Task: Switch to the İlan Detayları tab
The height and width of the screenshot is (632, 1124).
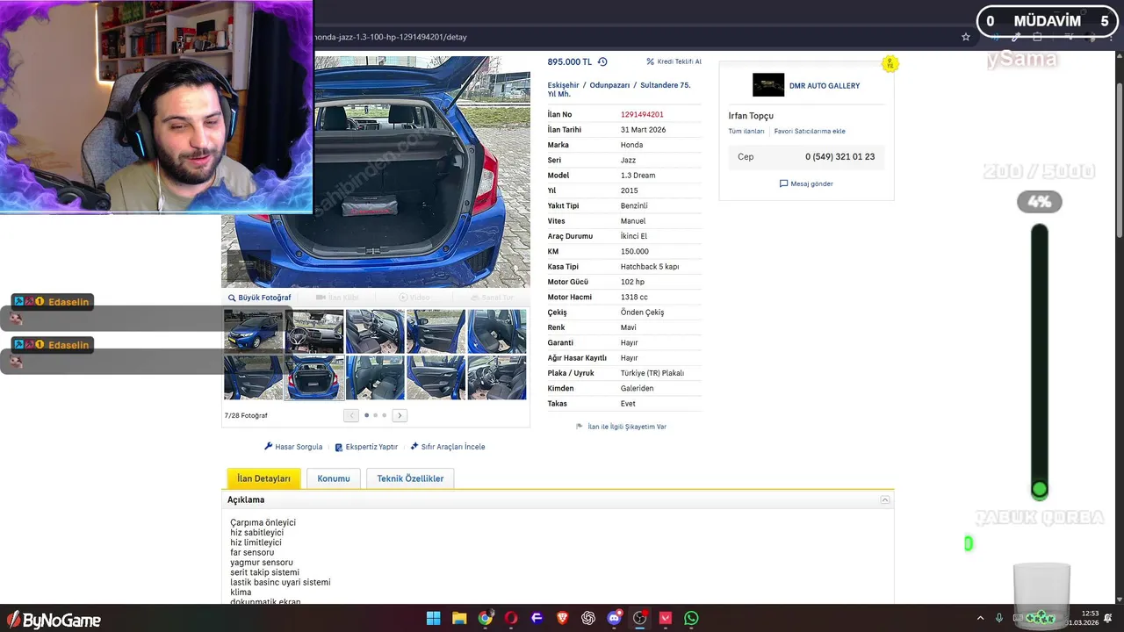Action: pos(263,478)
